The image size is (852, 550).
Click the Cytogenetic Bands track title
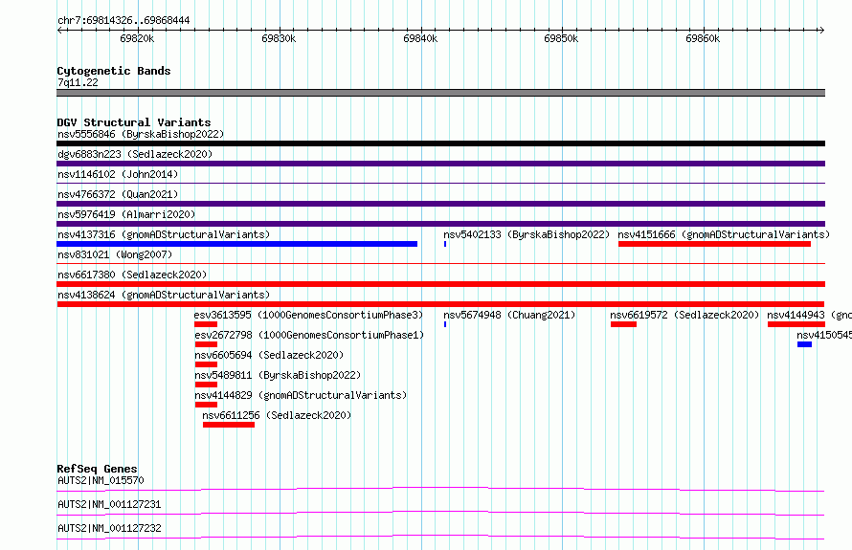114,71
